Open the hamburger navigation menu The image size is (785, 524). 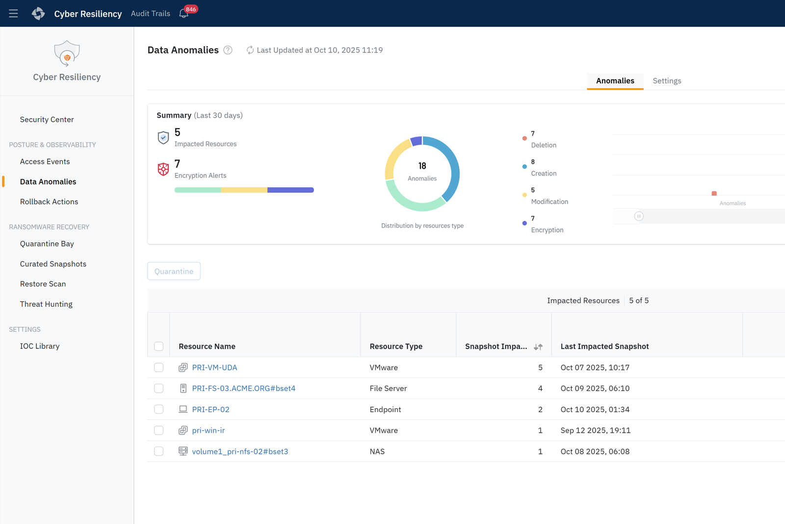pos(13,14)
